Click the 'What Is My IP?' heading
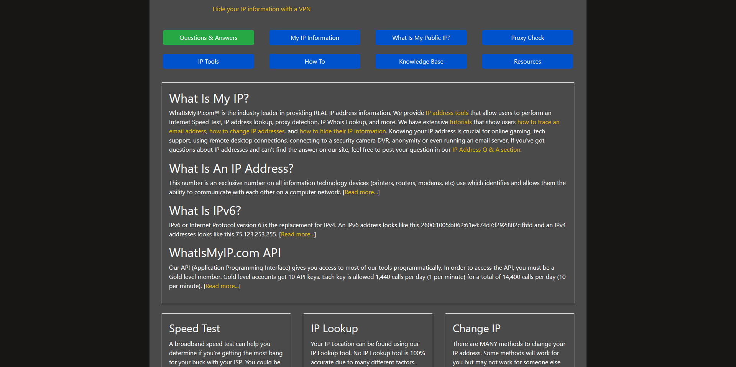 (x=209, y=98)
